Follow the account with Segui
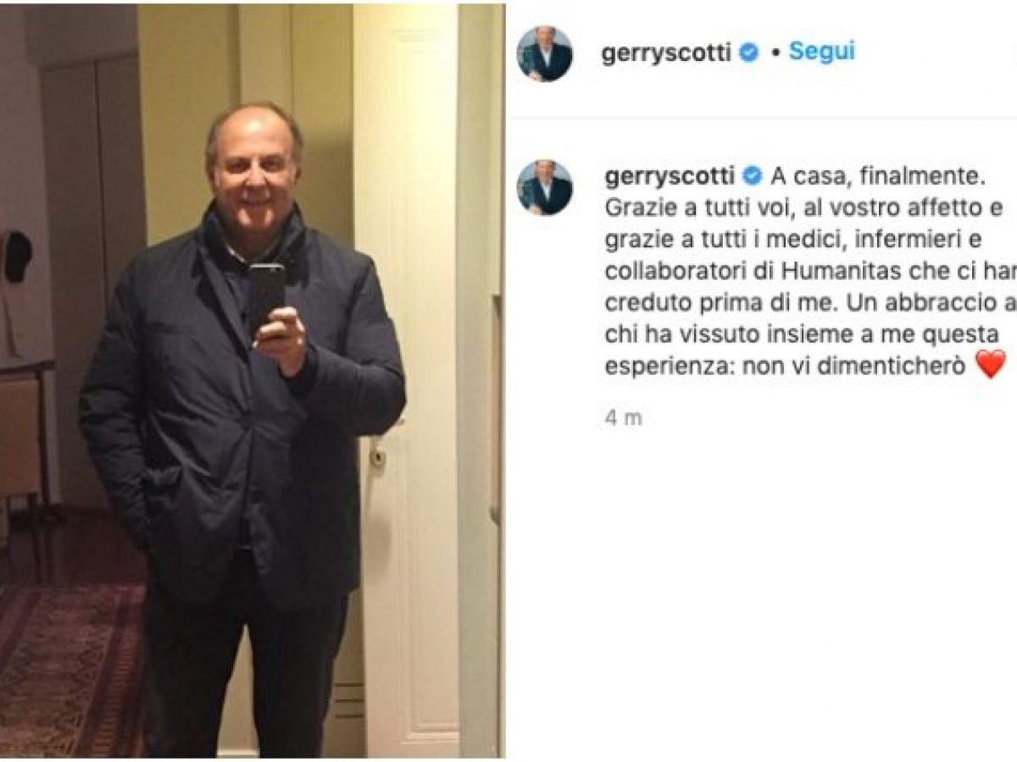1017x762 pixels. pyautogui.click(x=822, y=51)
